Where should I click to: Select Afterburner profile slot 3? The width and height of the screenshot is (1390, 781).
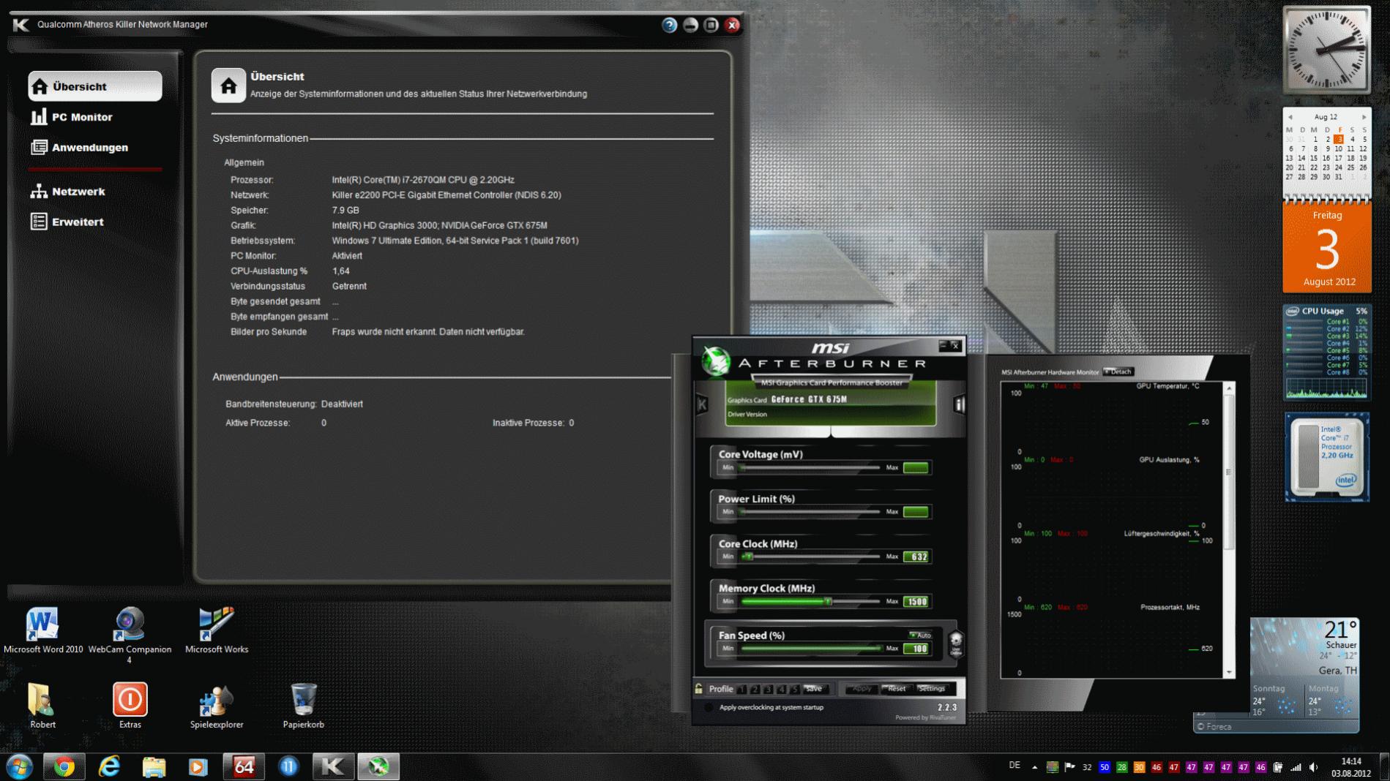[769, 689]
